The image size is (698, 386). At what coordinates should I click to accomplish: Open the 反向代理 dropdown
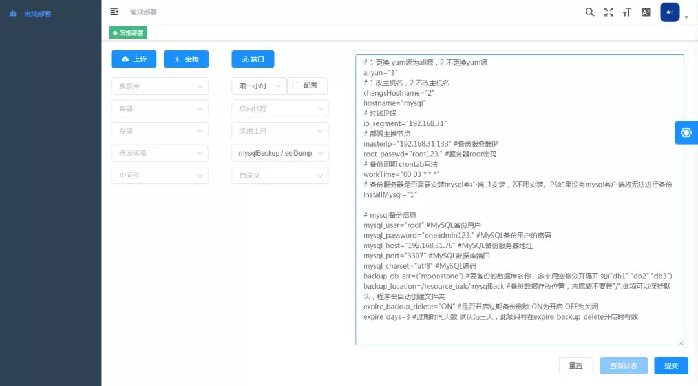click(x=280, y=108)
